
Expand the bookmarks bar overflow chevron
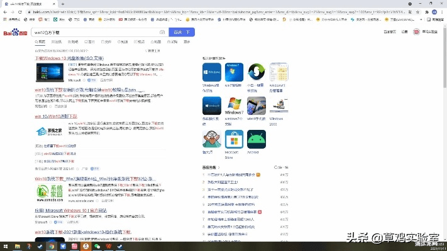(x=421, y=19)
